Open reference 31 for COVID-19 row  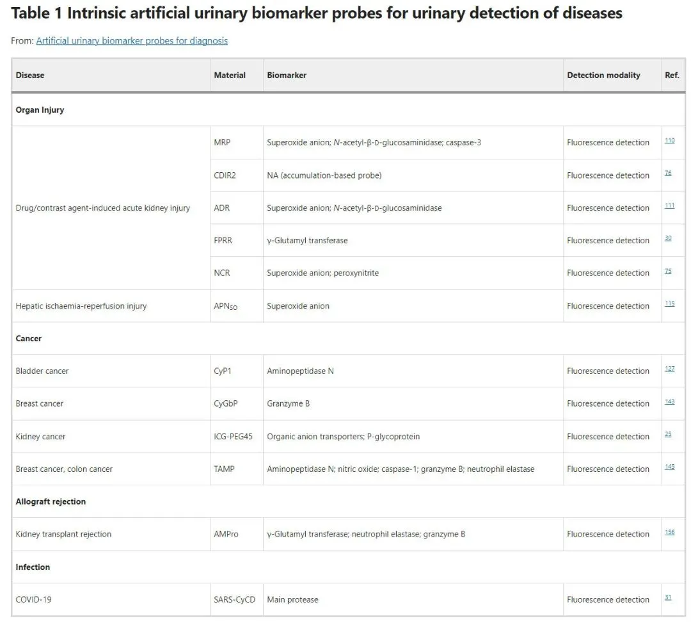668,597
